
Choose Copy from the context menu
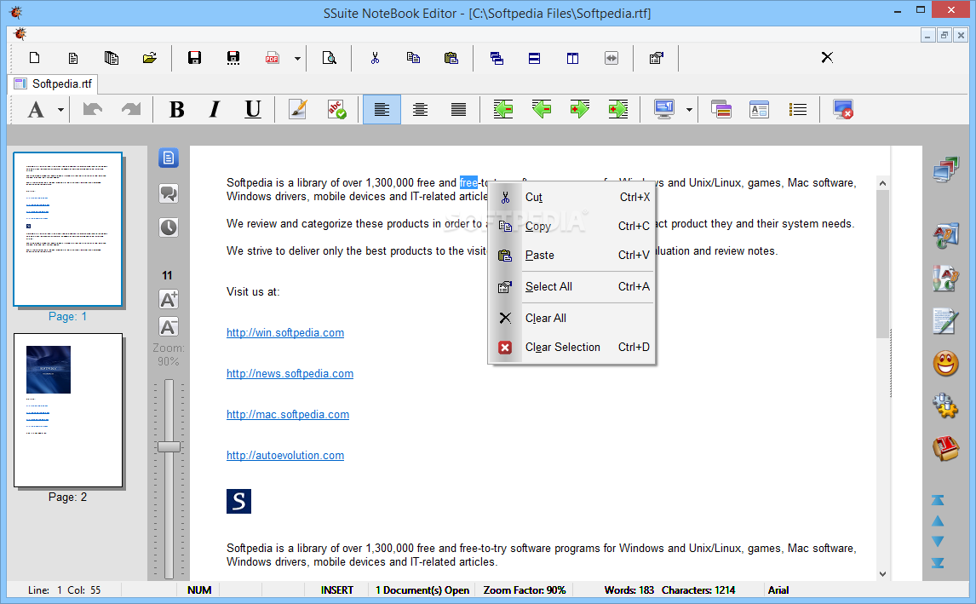(571, 226)
